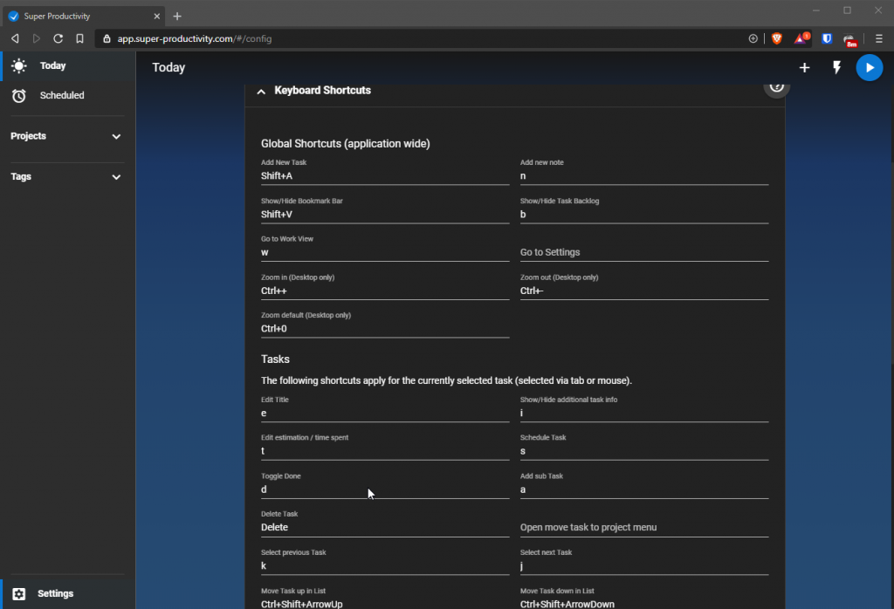Click the lightning bolt icon in header
The width and height of the screenshot is (894, 609).
[x=836, y=67]
